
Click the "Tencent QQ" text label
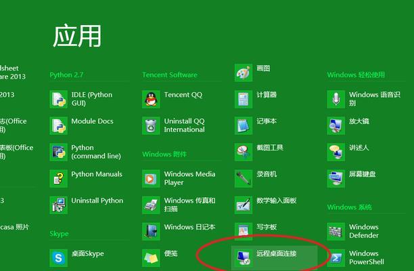point(183,95)
